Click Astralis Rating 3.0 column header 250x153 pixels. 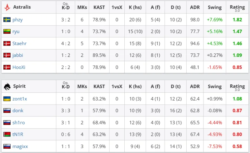point(237,7)
